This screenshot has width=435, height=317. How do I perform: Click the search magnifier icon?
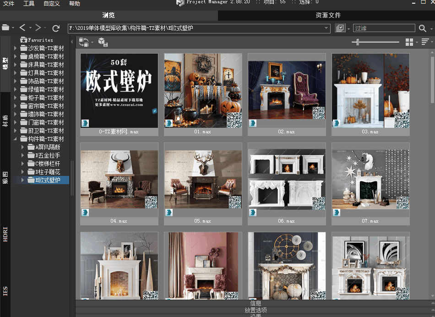(x=423, y=28)
